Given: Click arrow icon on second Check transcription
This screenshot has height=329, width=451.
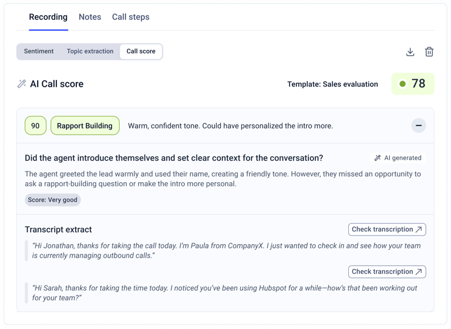Looking at the screenshot, I should point(419,272).
